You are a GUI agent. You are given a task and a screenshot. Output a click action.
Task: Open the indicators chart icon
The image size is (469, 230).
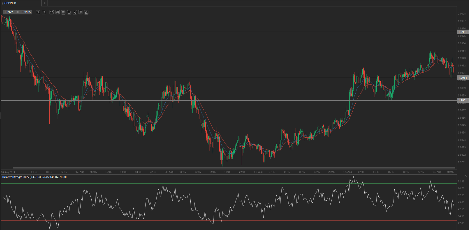click(x=69, y=12)
